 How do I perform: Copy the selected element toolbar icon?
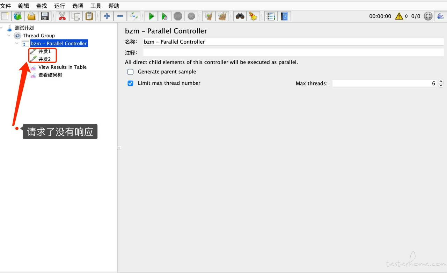[76, 16]
